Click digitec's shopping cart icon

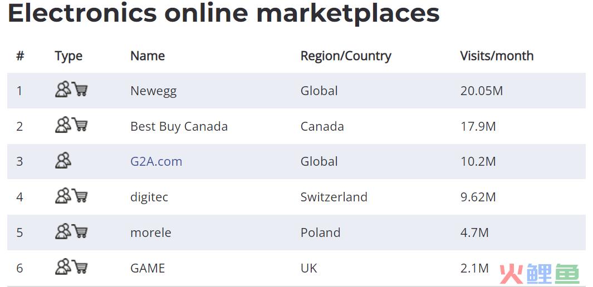pyautogui.click(x=80, y=196)
